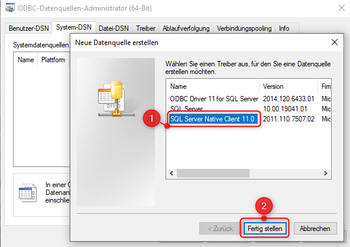Image resolution: width=350 pixels, height=247 pixels.
Task: Click the horizontal scrollbar thumb
Action: [213, 173]
